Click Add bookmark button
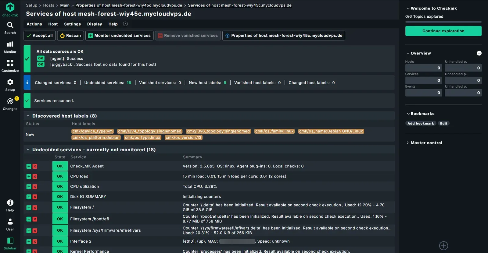 pyautogui.click(x=421, y=124)
